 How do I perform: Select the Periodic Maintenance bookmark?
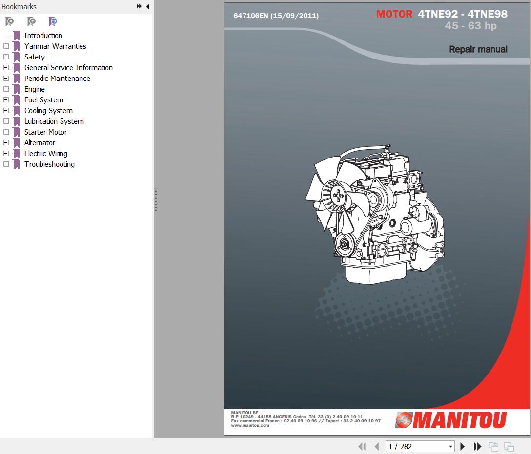pyautogui.click(x=57, y=78)
